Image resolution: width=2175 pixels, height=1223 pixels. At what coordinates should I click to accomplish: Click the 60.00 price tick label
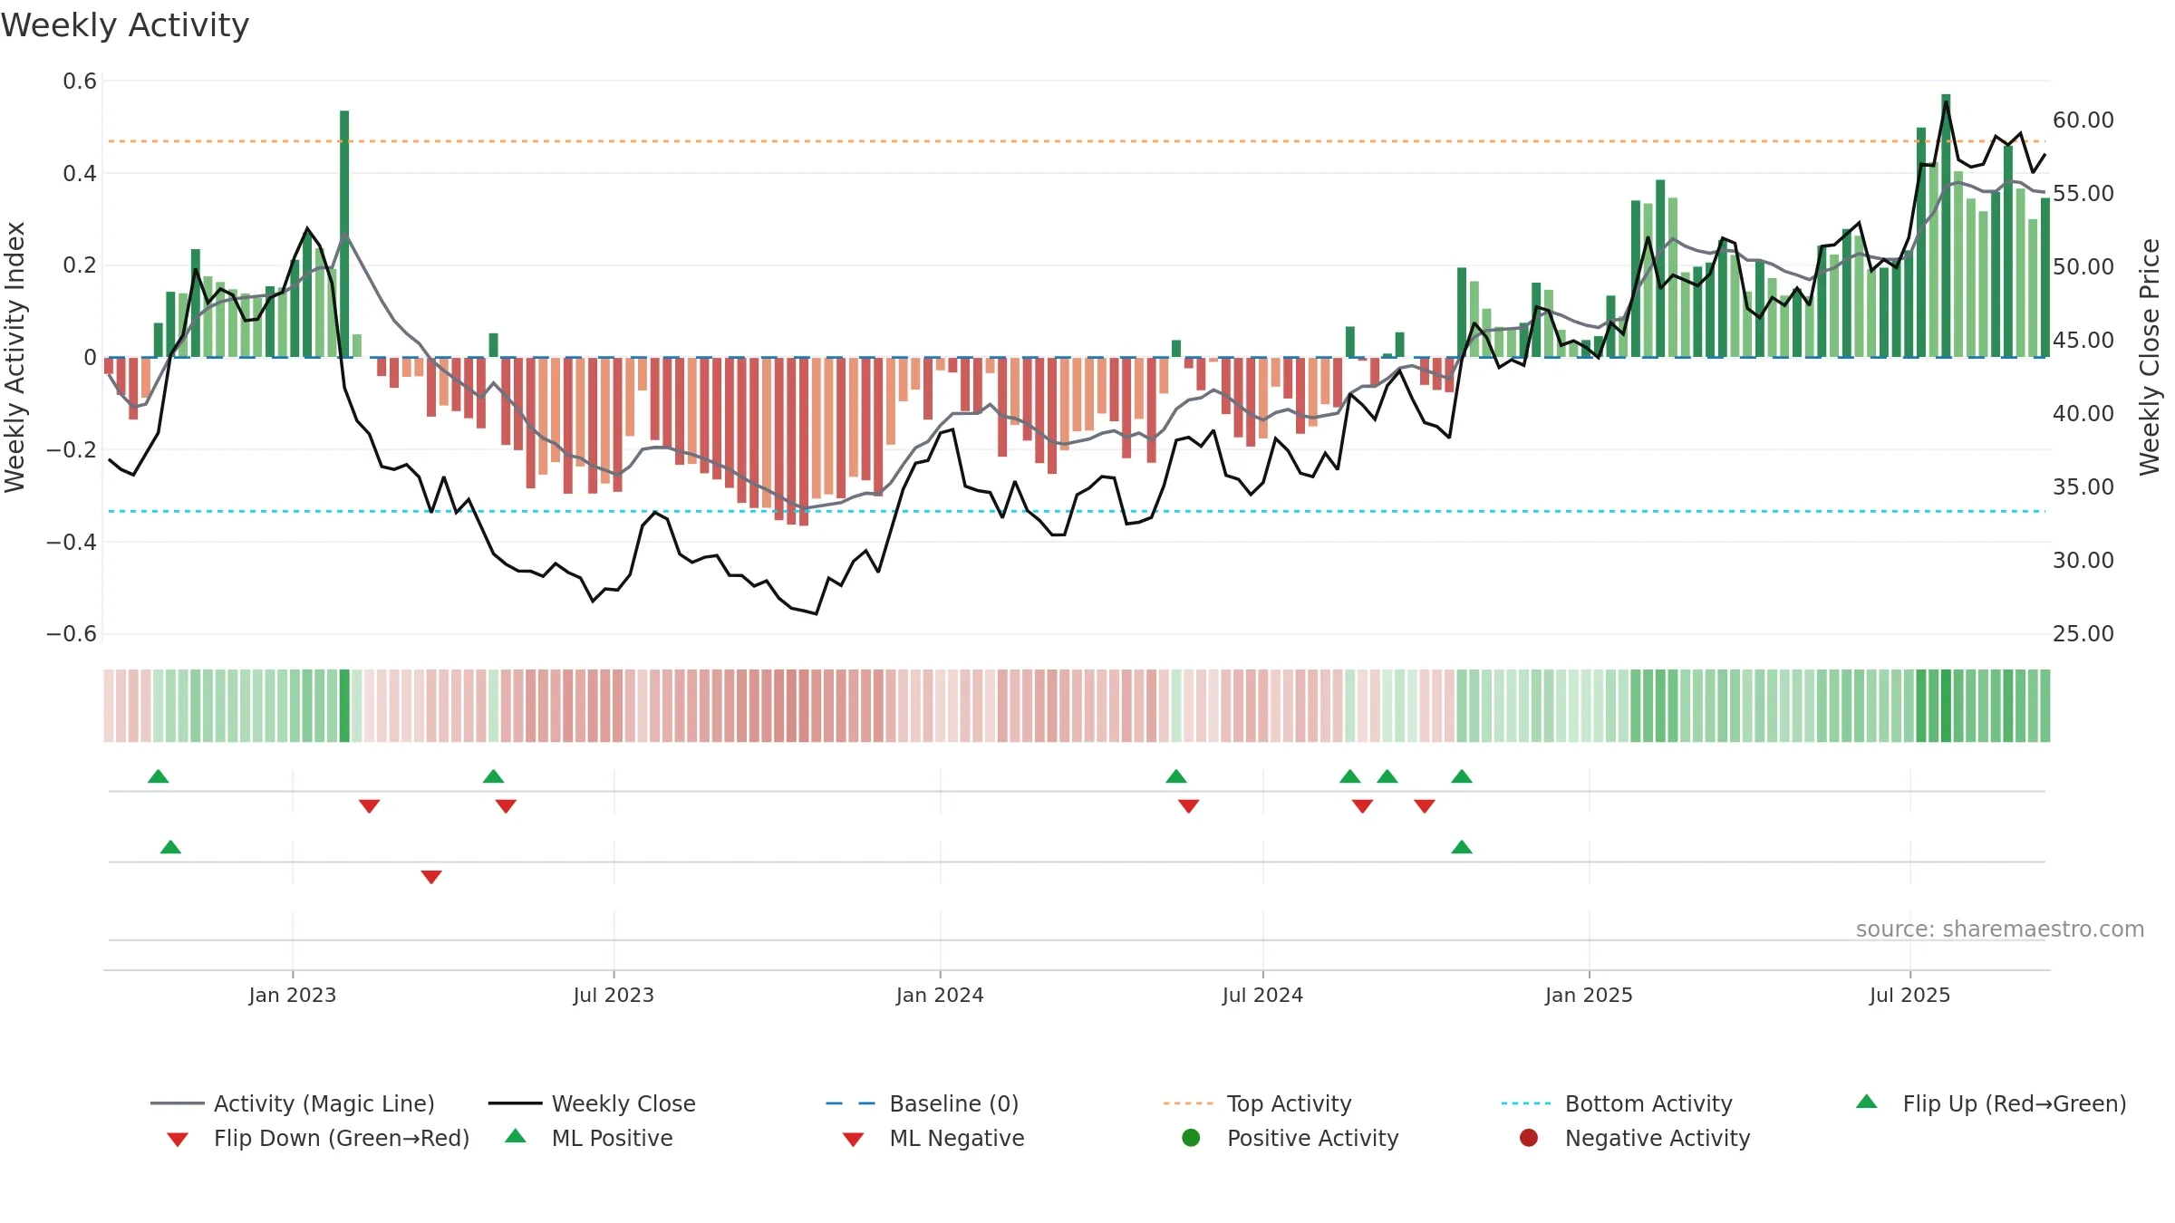[2083, 120]
